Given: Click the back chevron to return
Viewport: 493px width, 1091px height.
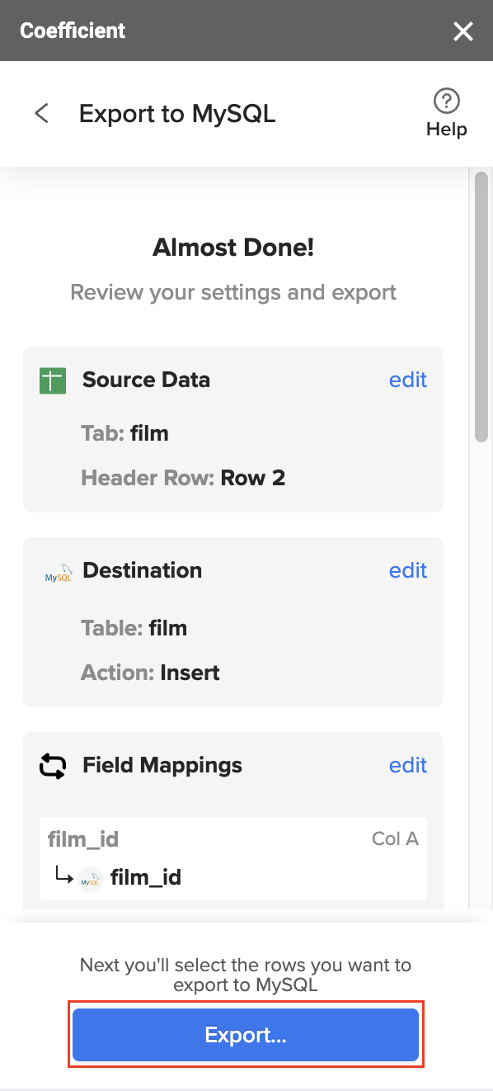Looking at the screenshot, I should [x=41, y=113].
